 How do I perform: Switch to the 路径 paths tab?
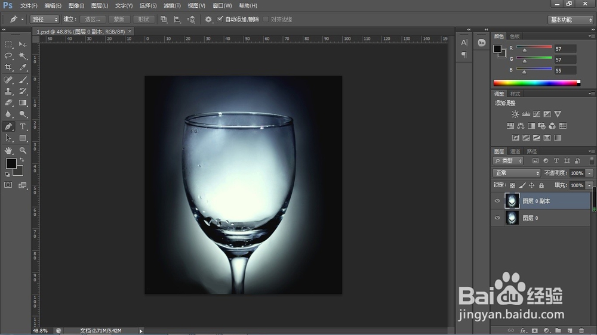[532, 151]
